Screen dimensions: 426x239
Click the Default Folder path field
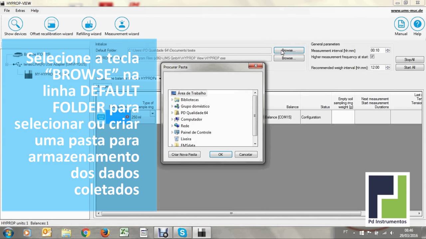pos(199,50)
